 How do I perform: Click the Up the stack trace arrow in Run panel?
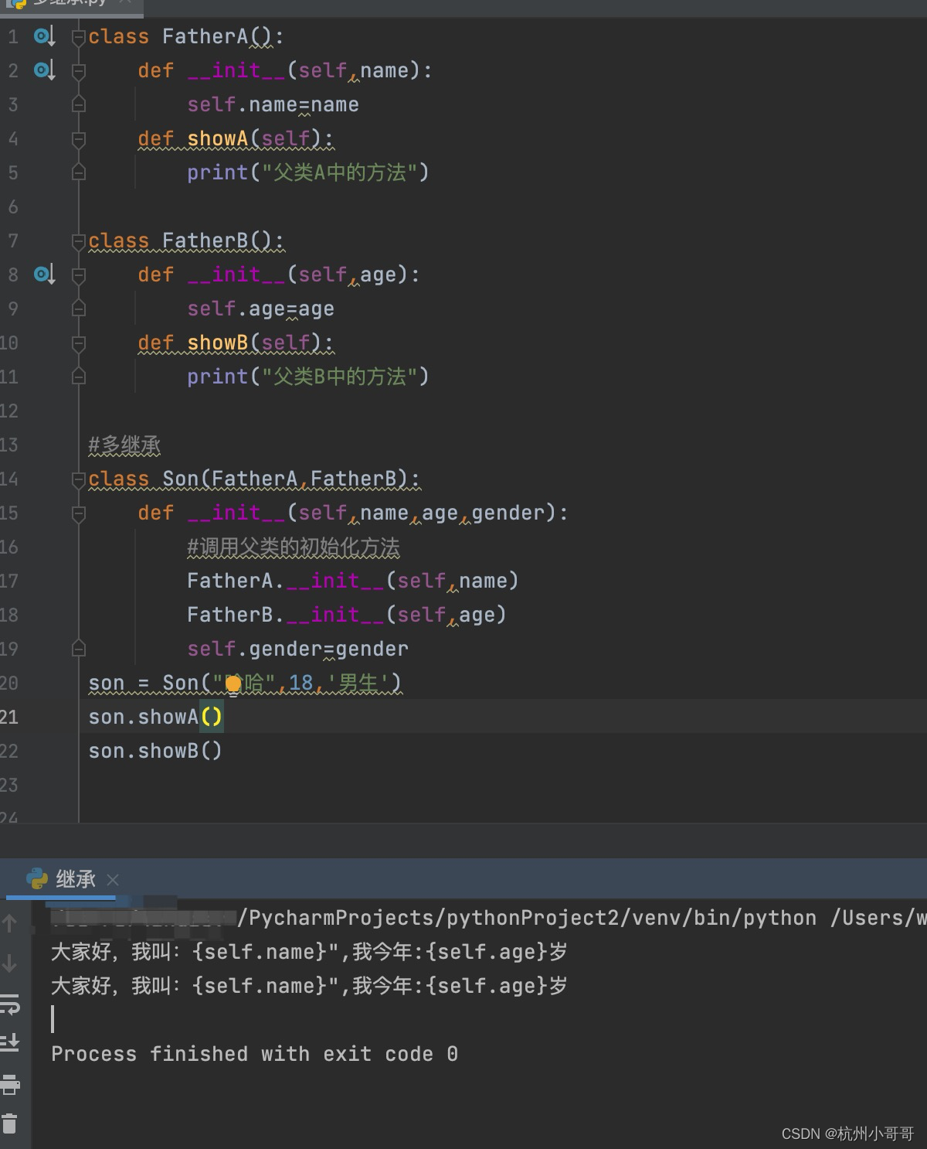(x=10, y=922)
